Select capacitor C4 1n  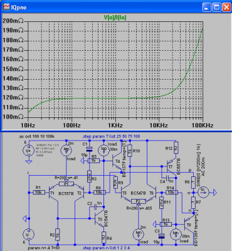click(167, 178)
